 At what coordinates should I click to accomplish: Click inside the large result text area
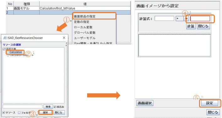(x=175, y=46)
